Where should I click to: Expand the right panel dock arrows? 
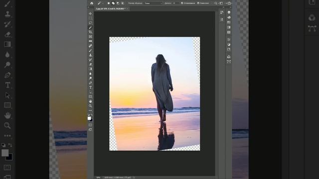point(230,7)
